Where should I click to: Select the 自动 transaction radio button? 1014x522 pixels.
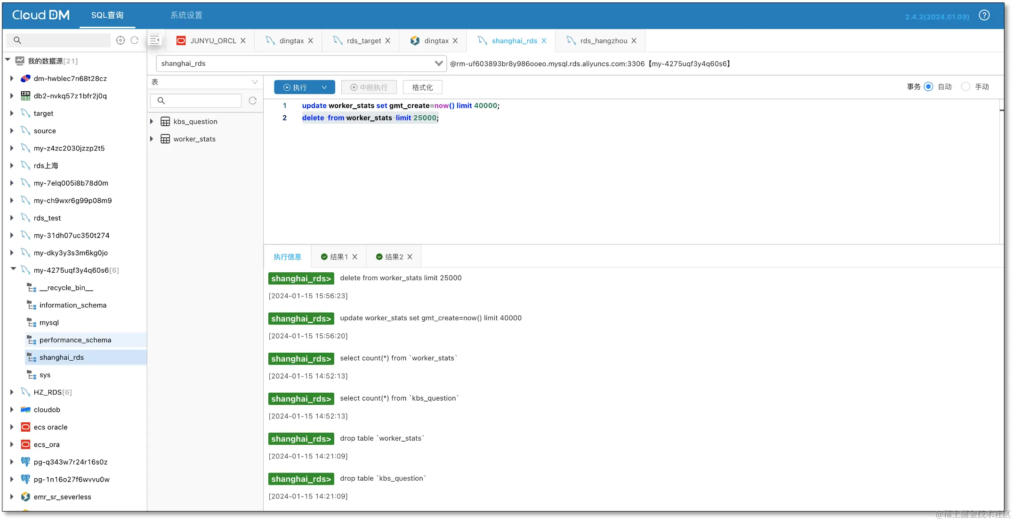click(929, 87)
